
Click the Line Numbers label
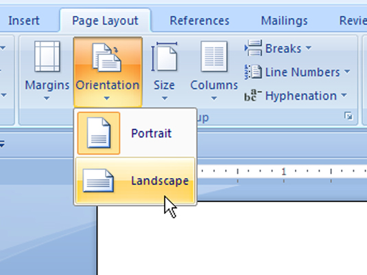pyautogui.click(x=303, y=72)
